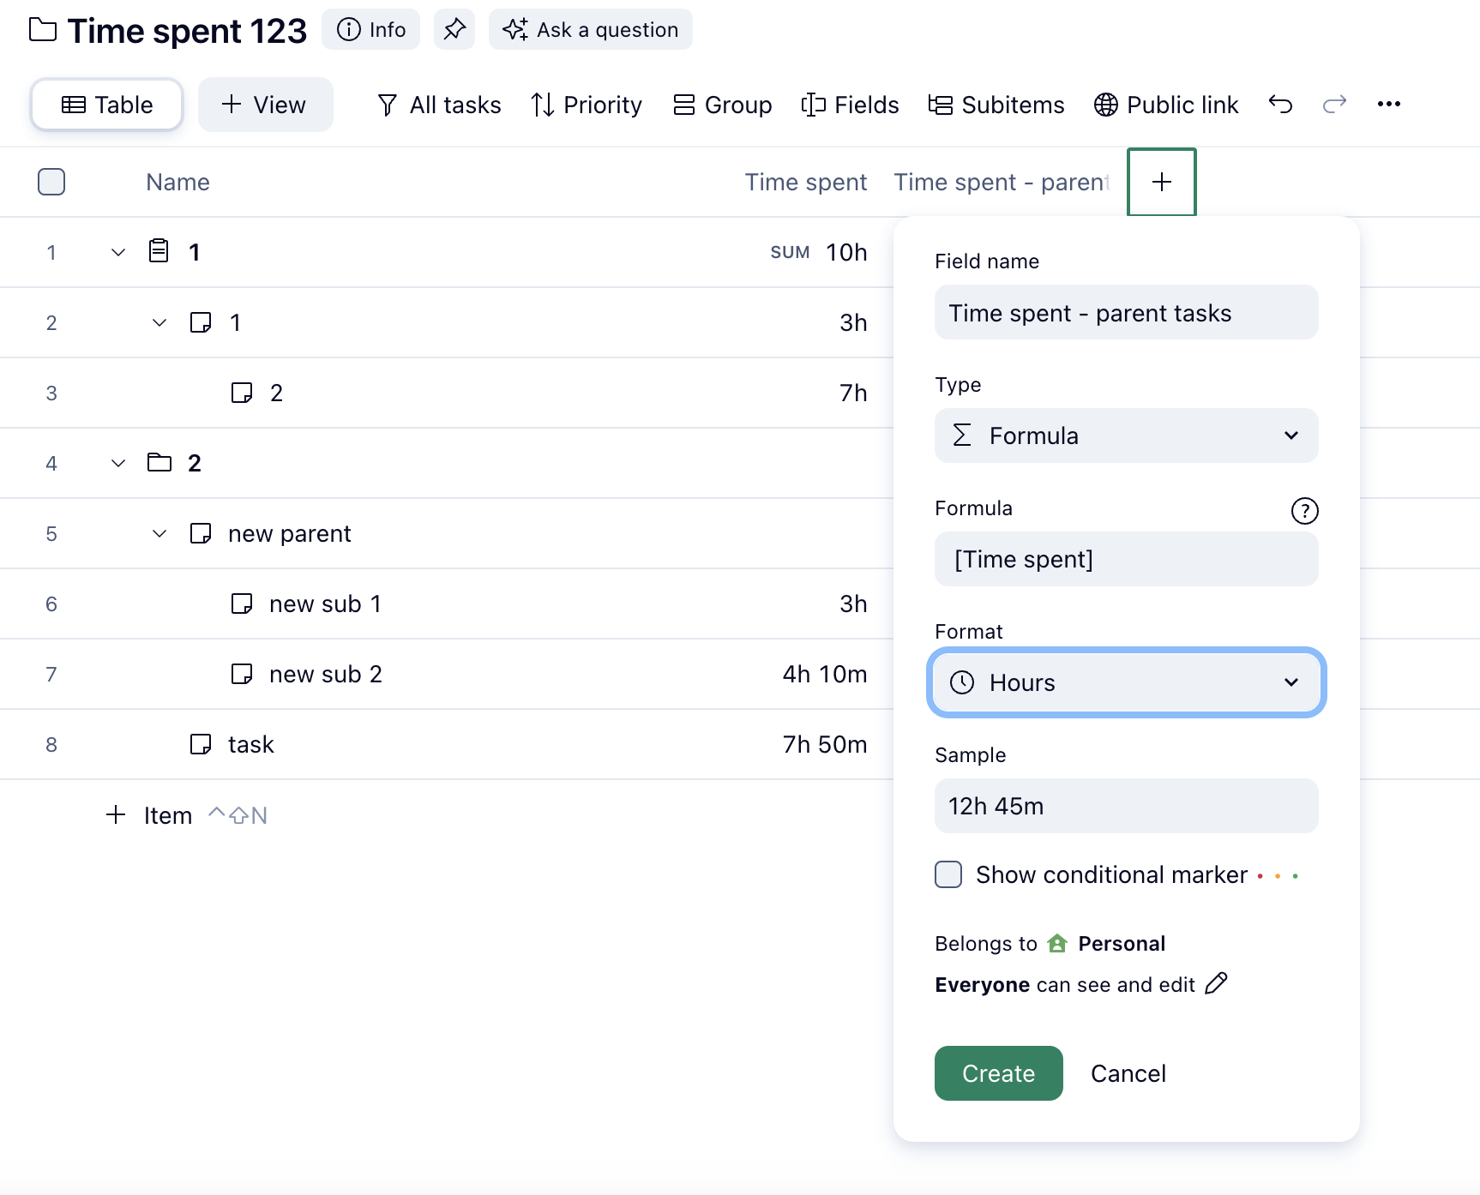Enable Show conditional marker checkbox
Viewport: 1480px width, 1195px height.
pos(948,874)
